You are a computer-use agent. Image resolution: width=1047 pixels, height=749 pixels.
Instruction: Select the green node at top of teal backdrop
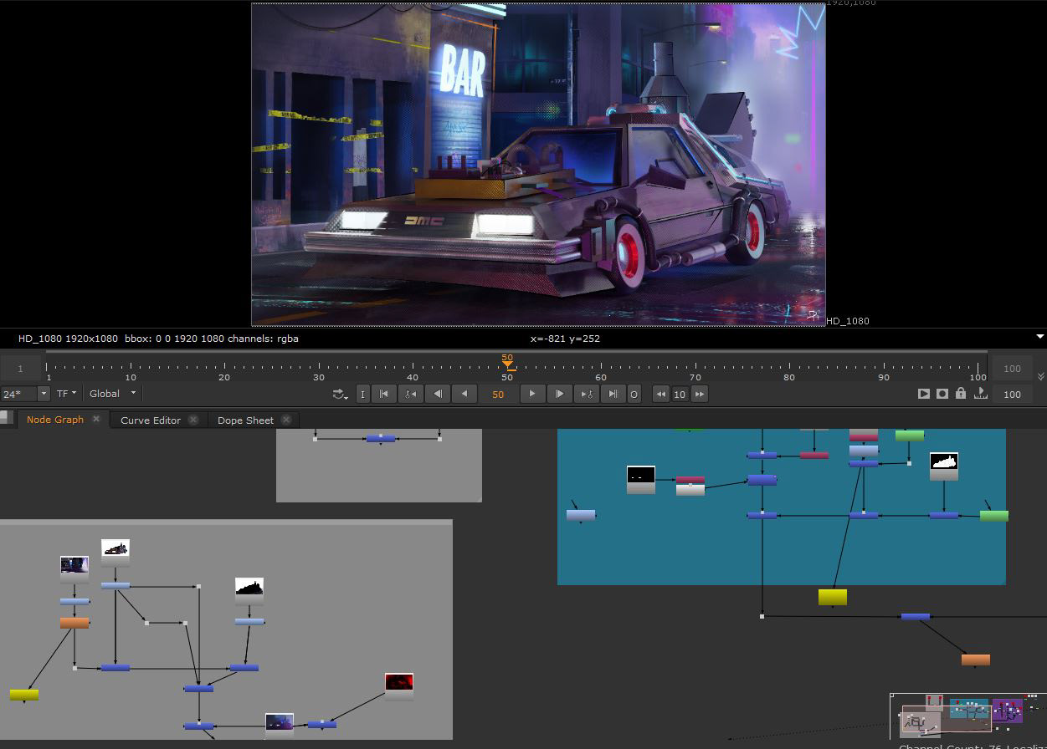pos(910,436)
